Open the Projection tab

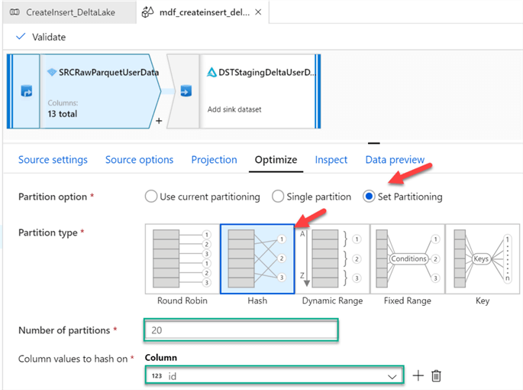tap(214, 160)
